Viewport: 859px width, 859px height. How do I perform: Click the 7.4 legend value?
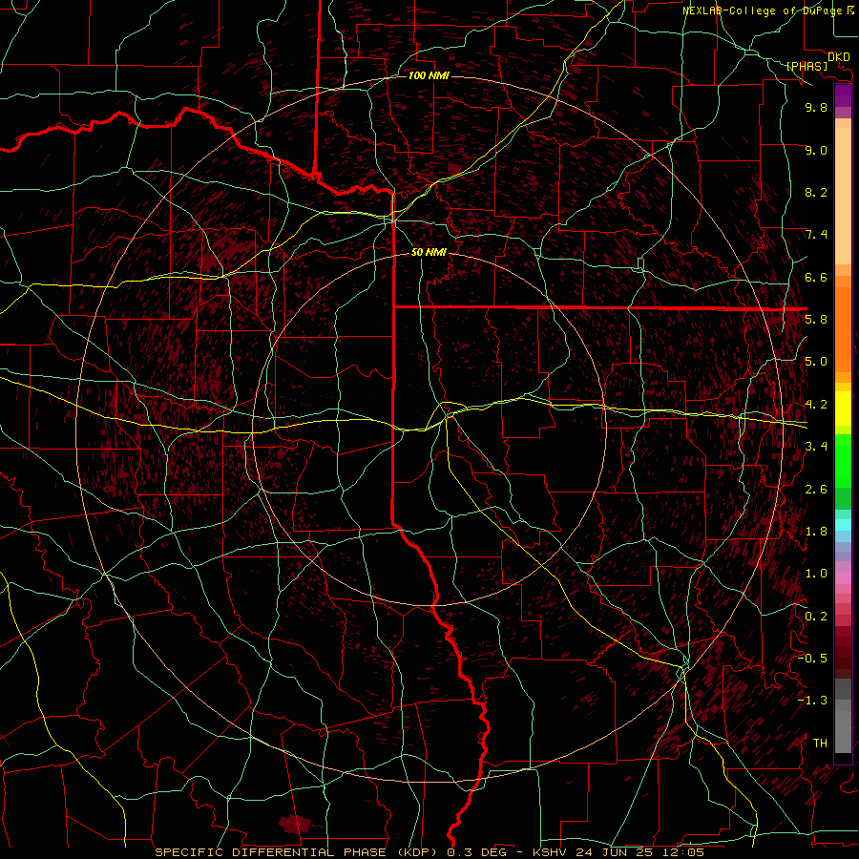click(x=816, y=235)
